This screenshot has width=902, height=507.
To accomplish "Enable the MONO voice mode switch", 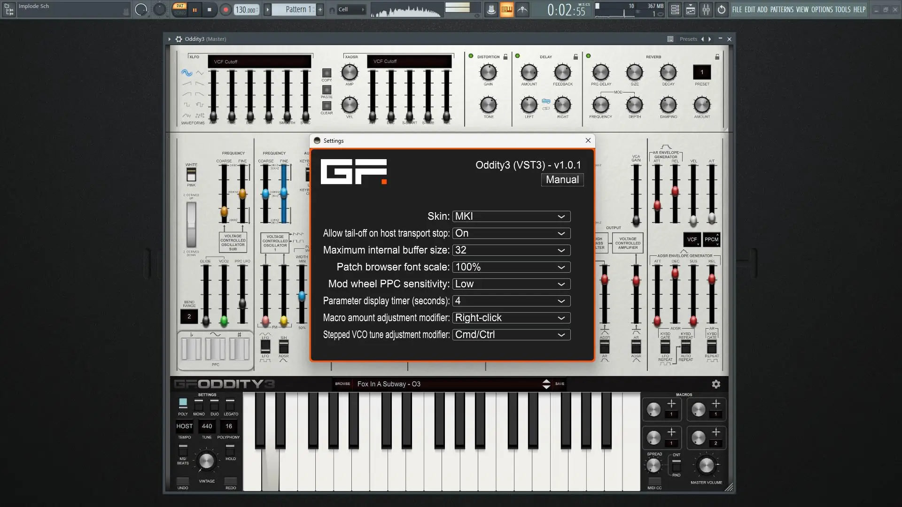I will [x=199, y=405].
